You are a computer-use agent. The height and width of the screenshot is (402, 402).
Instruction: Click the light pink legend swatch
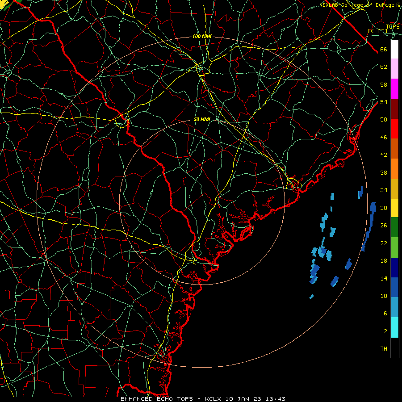[394, 68]
